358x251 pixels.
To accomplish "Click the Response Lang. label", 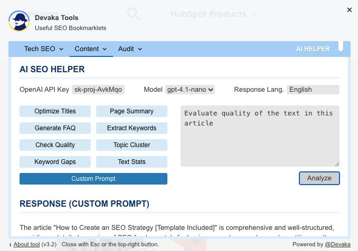I will click(x=259, y=90).
